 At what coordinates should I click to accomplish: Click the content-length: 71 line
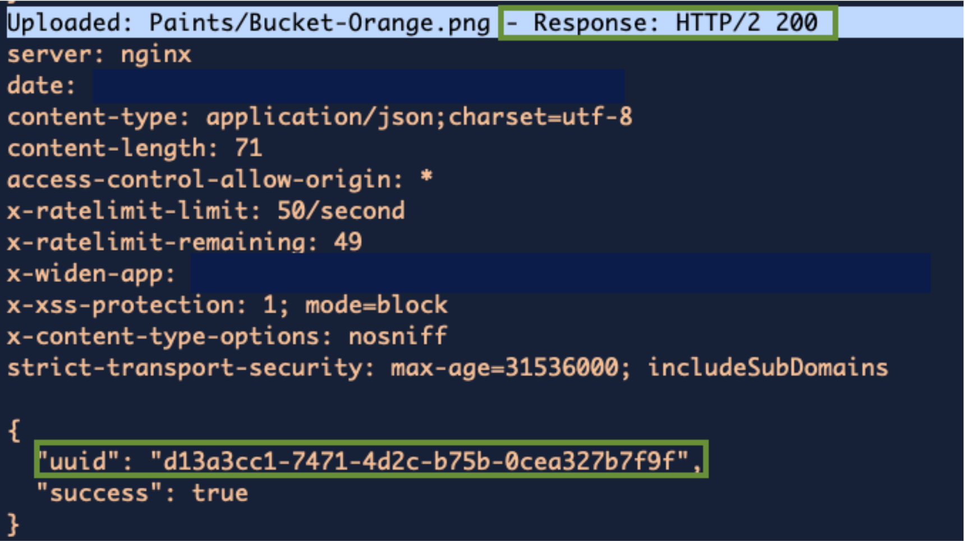coord(135,149)
